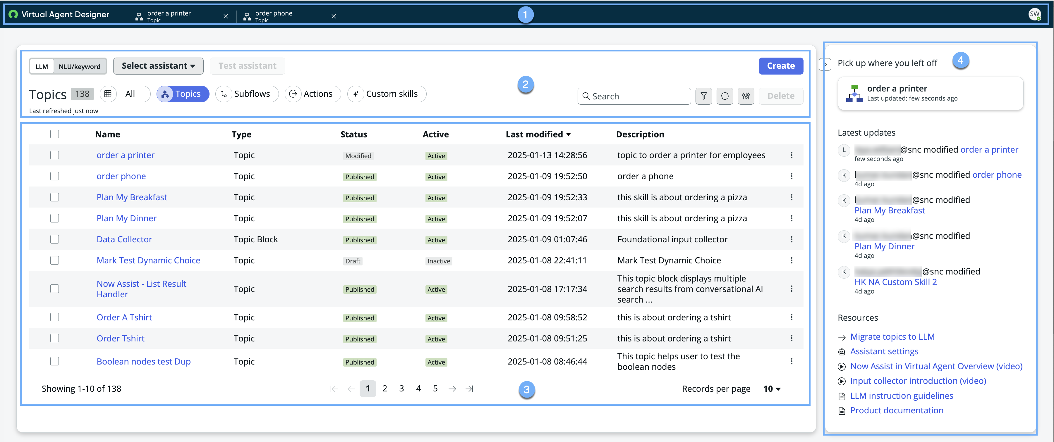
Task: Click the order a printer topic card icon
Action: (x=854, y=93)
